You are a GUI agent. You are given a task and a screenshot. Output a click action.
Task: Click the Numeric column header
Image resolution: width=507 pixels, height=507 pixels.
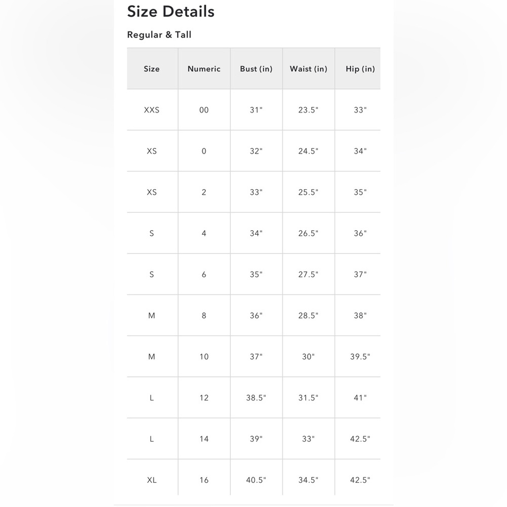[x=204, y=69]
